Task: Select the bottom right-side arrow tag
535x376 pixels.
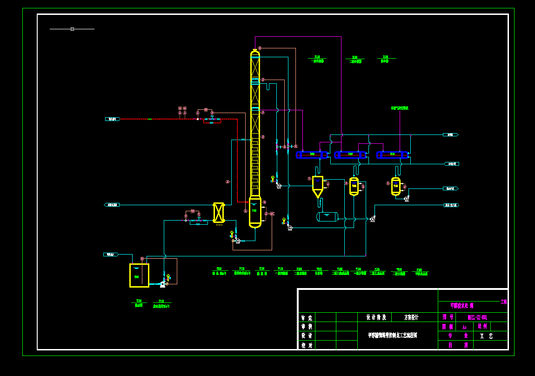Action: tap(451, 205)
